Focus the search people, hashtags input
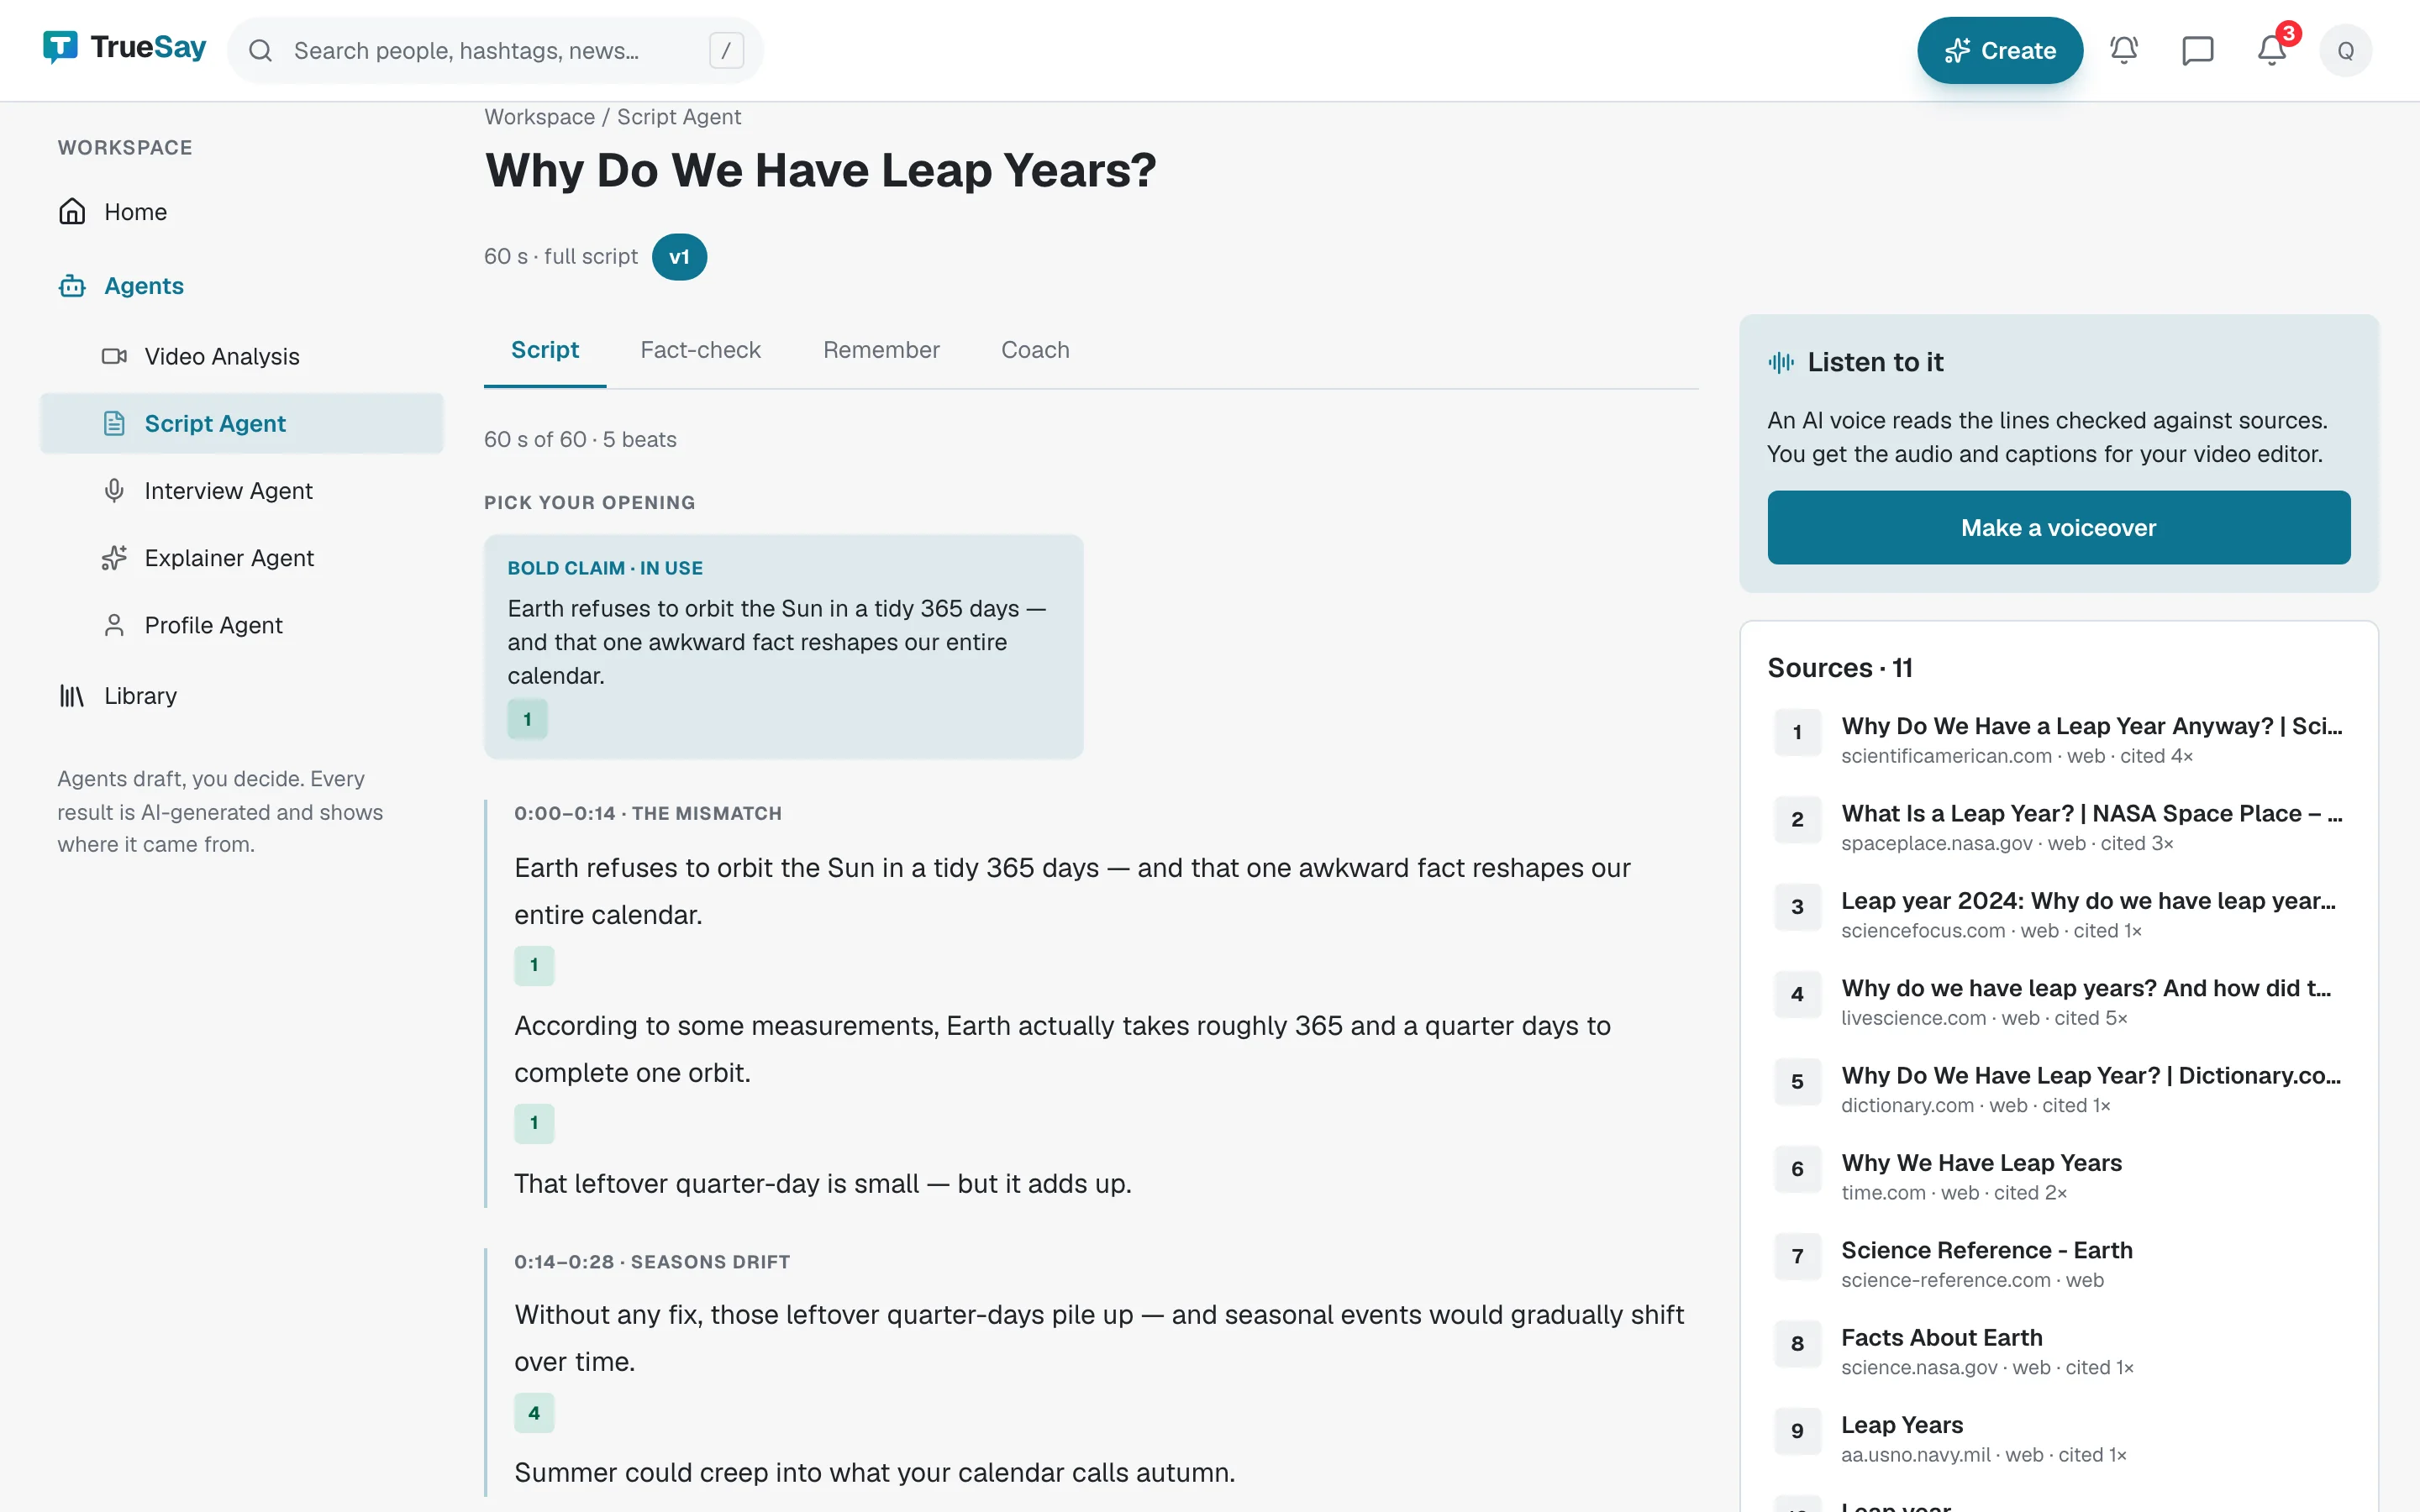This screenshot has height=1512, width=2420. (x=495, y=51)
